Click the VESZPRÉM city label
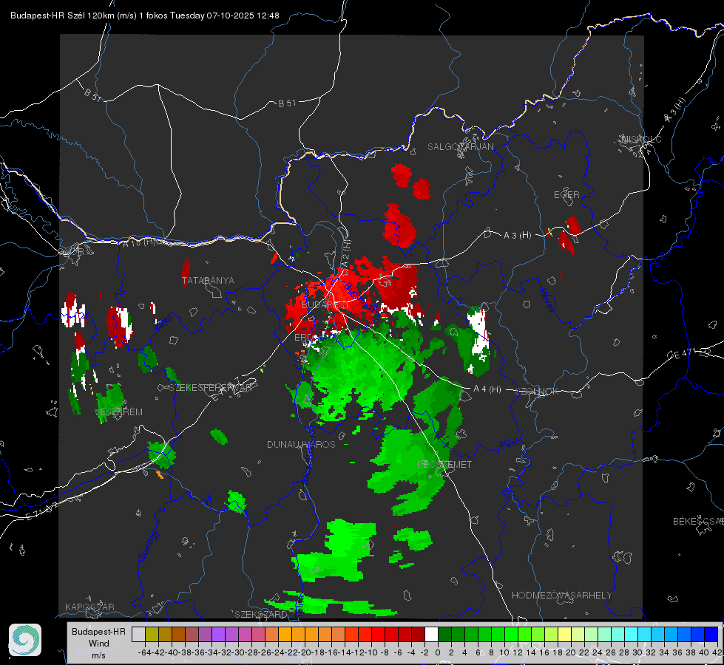Screen dimensions: 724x665 (118, 412)
